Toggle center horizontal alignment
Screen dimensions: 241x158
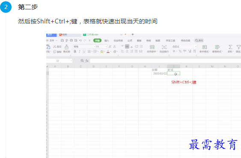[x=127, y=51]
